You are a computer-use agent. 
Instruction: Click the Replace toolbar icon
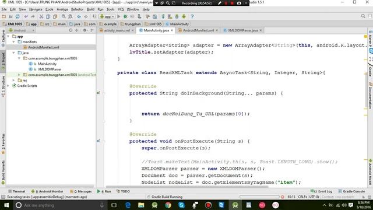(71, 16)
